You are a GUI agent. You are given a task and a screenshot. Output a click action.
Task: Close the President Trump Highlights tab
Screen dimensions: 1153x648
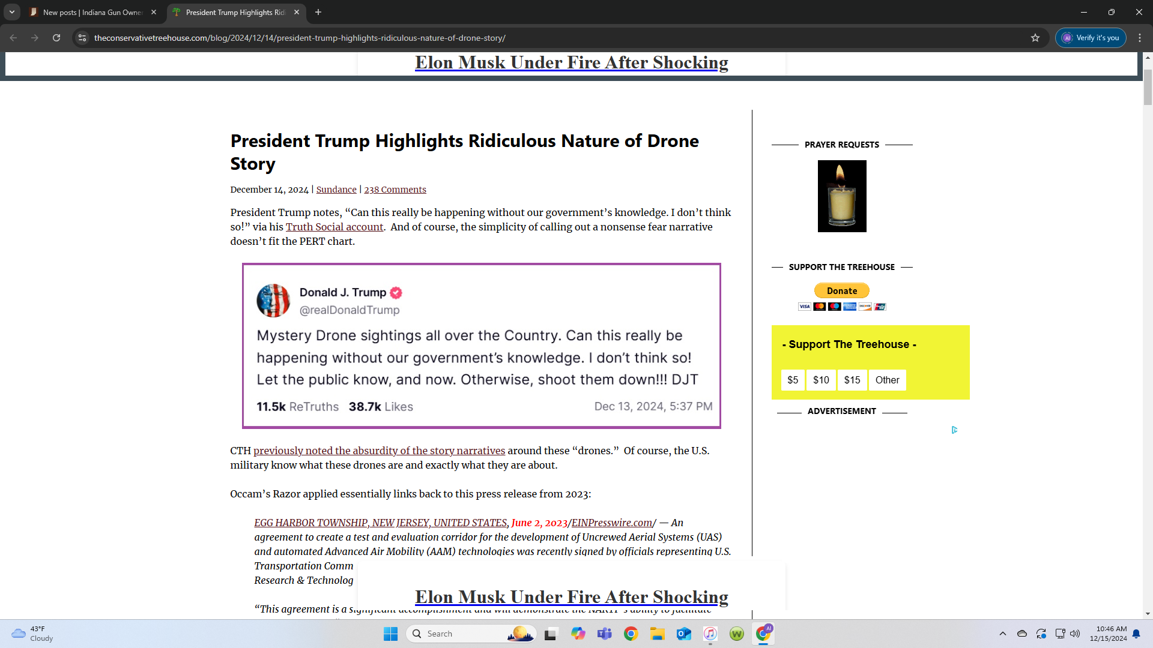point(297,12)
